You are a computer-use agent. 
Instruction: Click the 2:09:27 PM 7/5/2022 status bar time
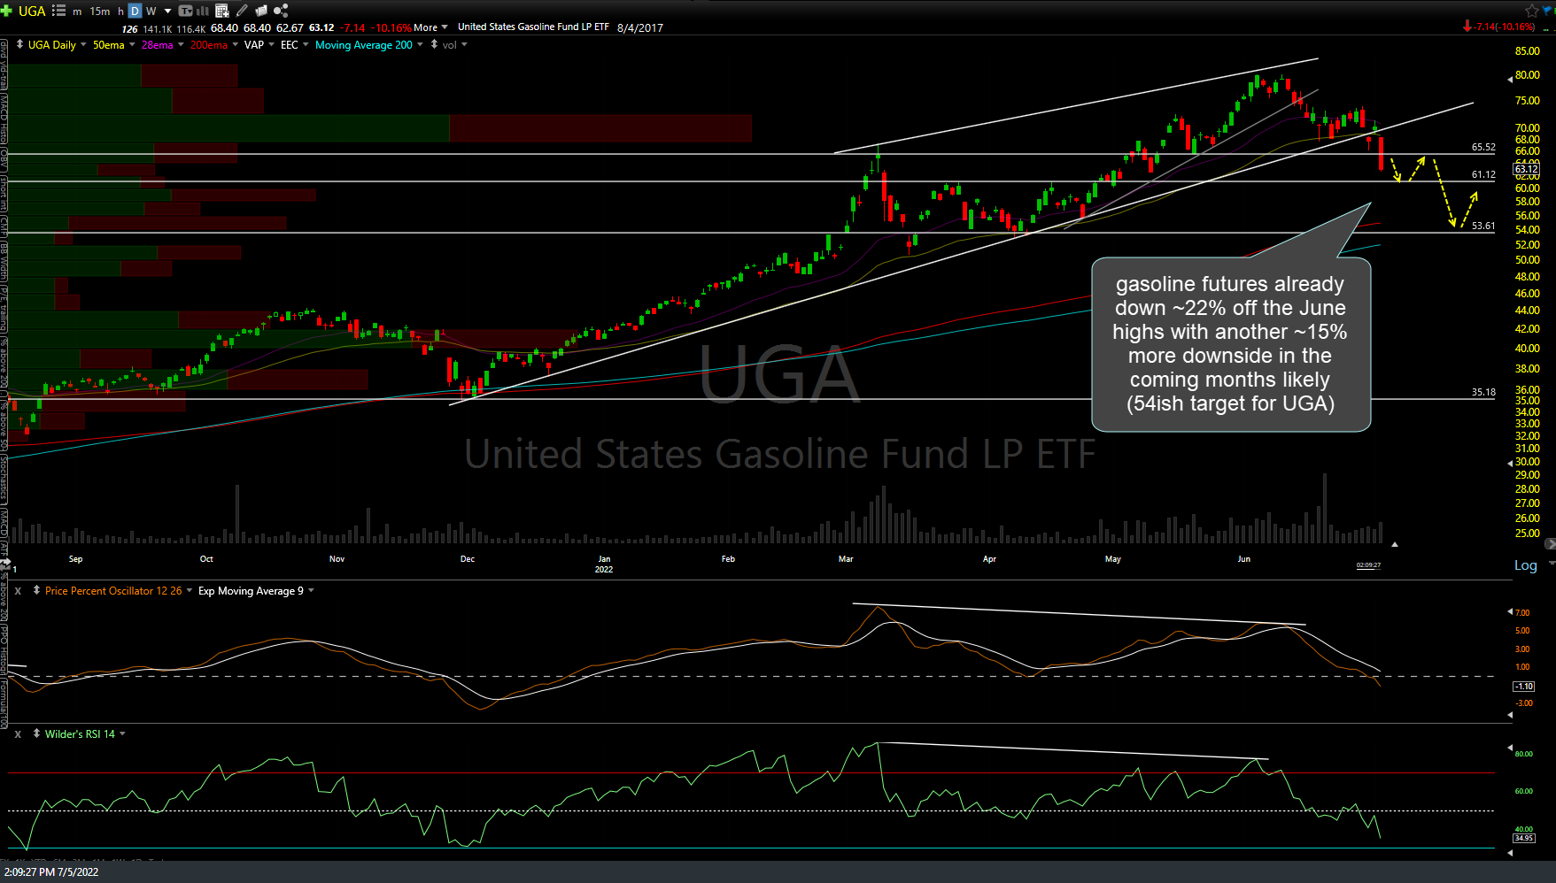tap(51, 872)
